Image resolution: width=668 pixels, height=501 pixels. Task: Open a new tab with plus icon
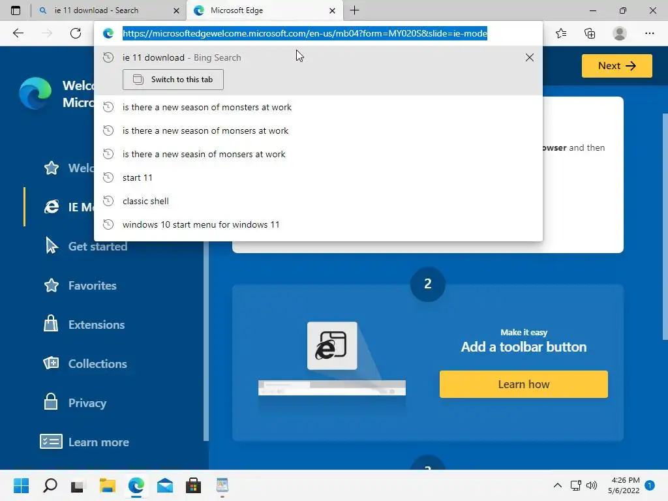[354, 10]
